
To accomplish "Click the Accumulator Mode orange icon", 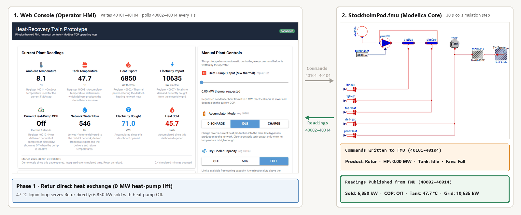I will click(x=204, y=113).
